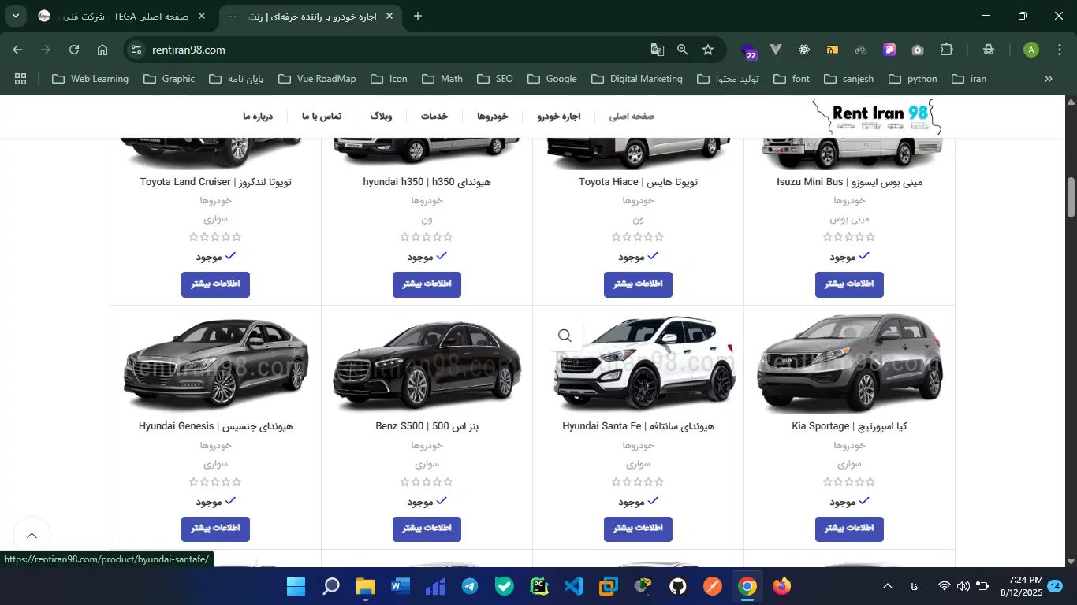1077x605 pixels.
Task: Open the تماس با ما menu item
Action: point(322,116)
